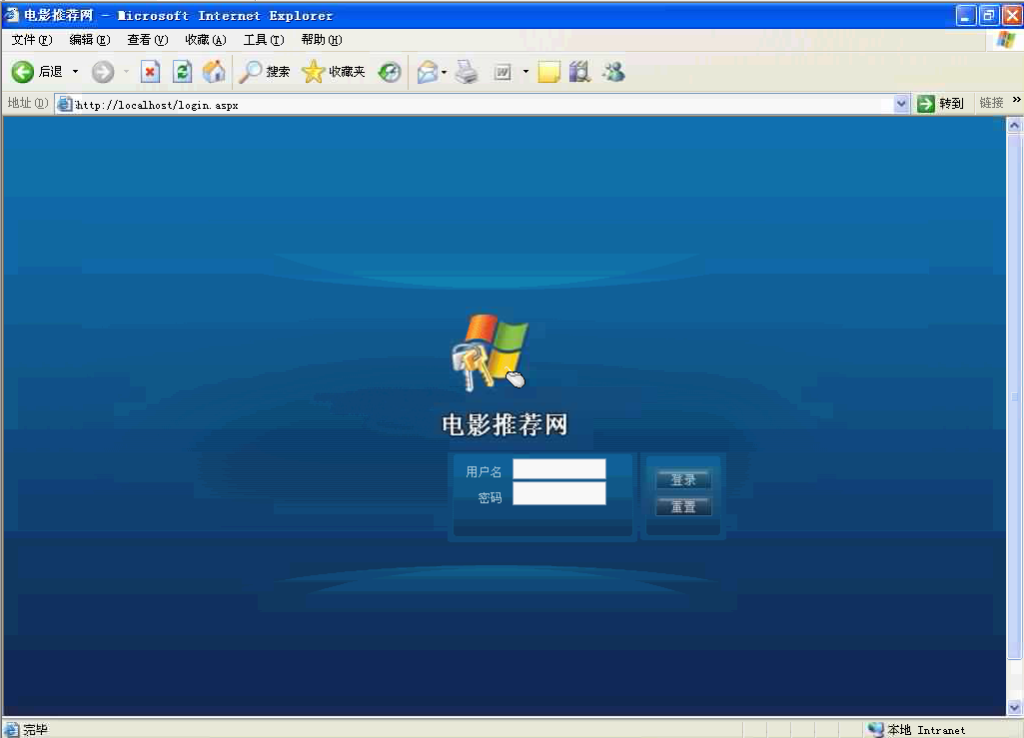Refresh the page with the refresh icon
1024x738 pixels.
182,72
